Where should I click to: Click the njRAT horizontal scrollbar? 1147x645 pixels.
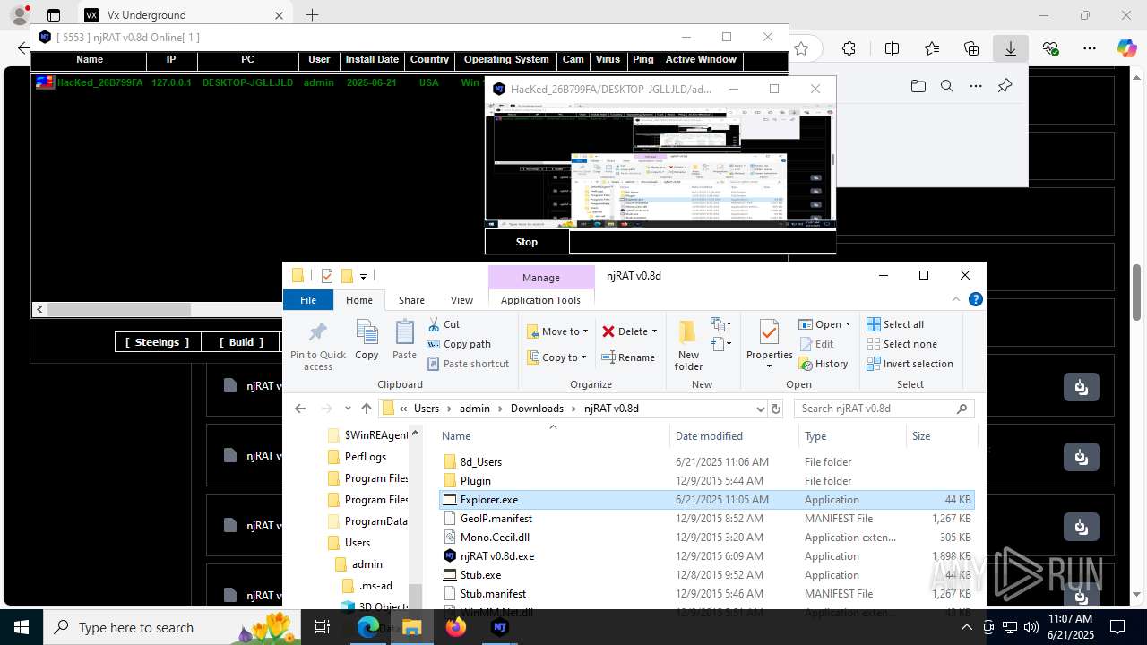pyautogui.click(x=118, y=310)
